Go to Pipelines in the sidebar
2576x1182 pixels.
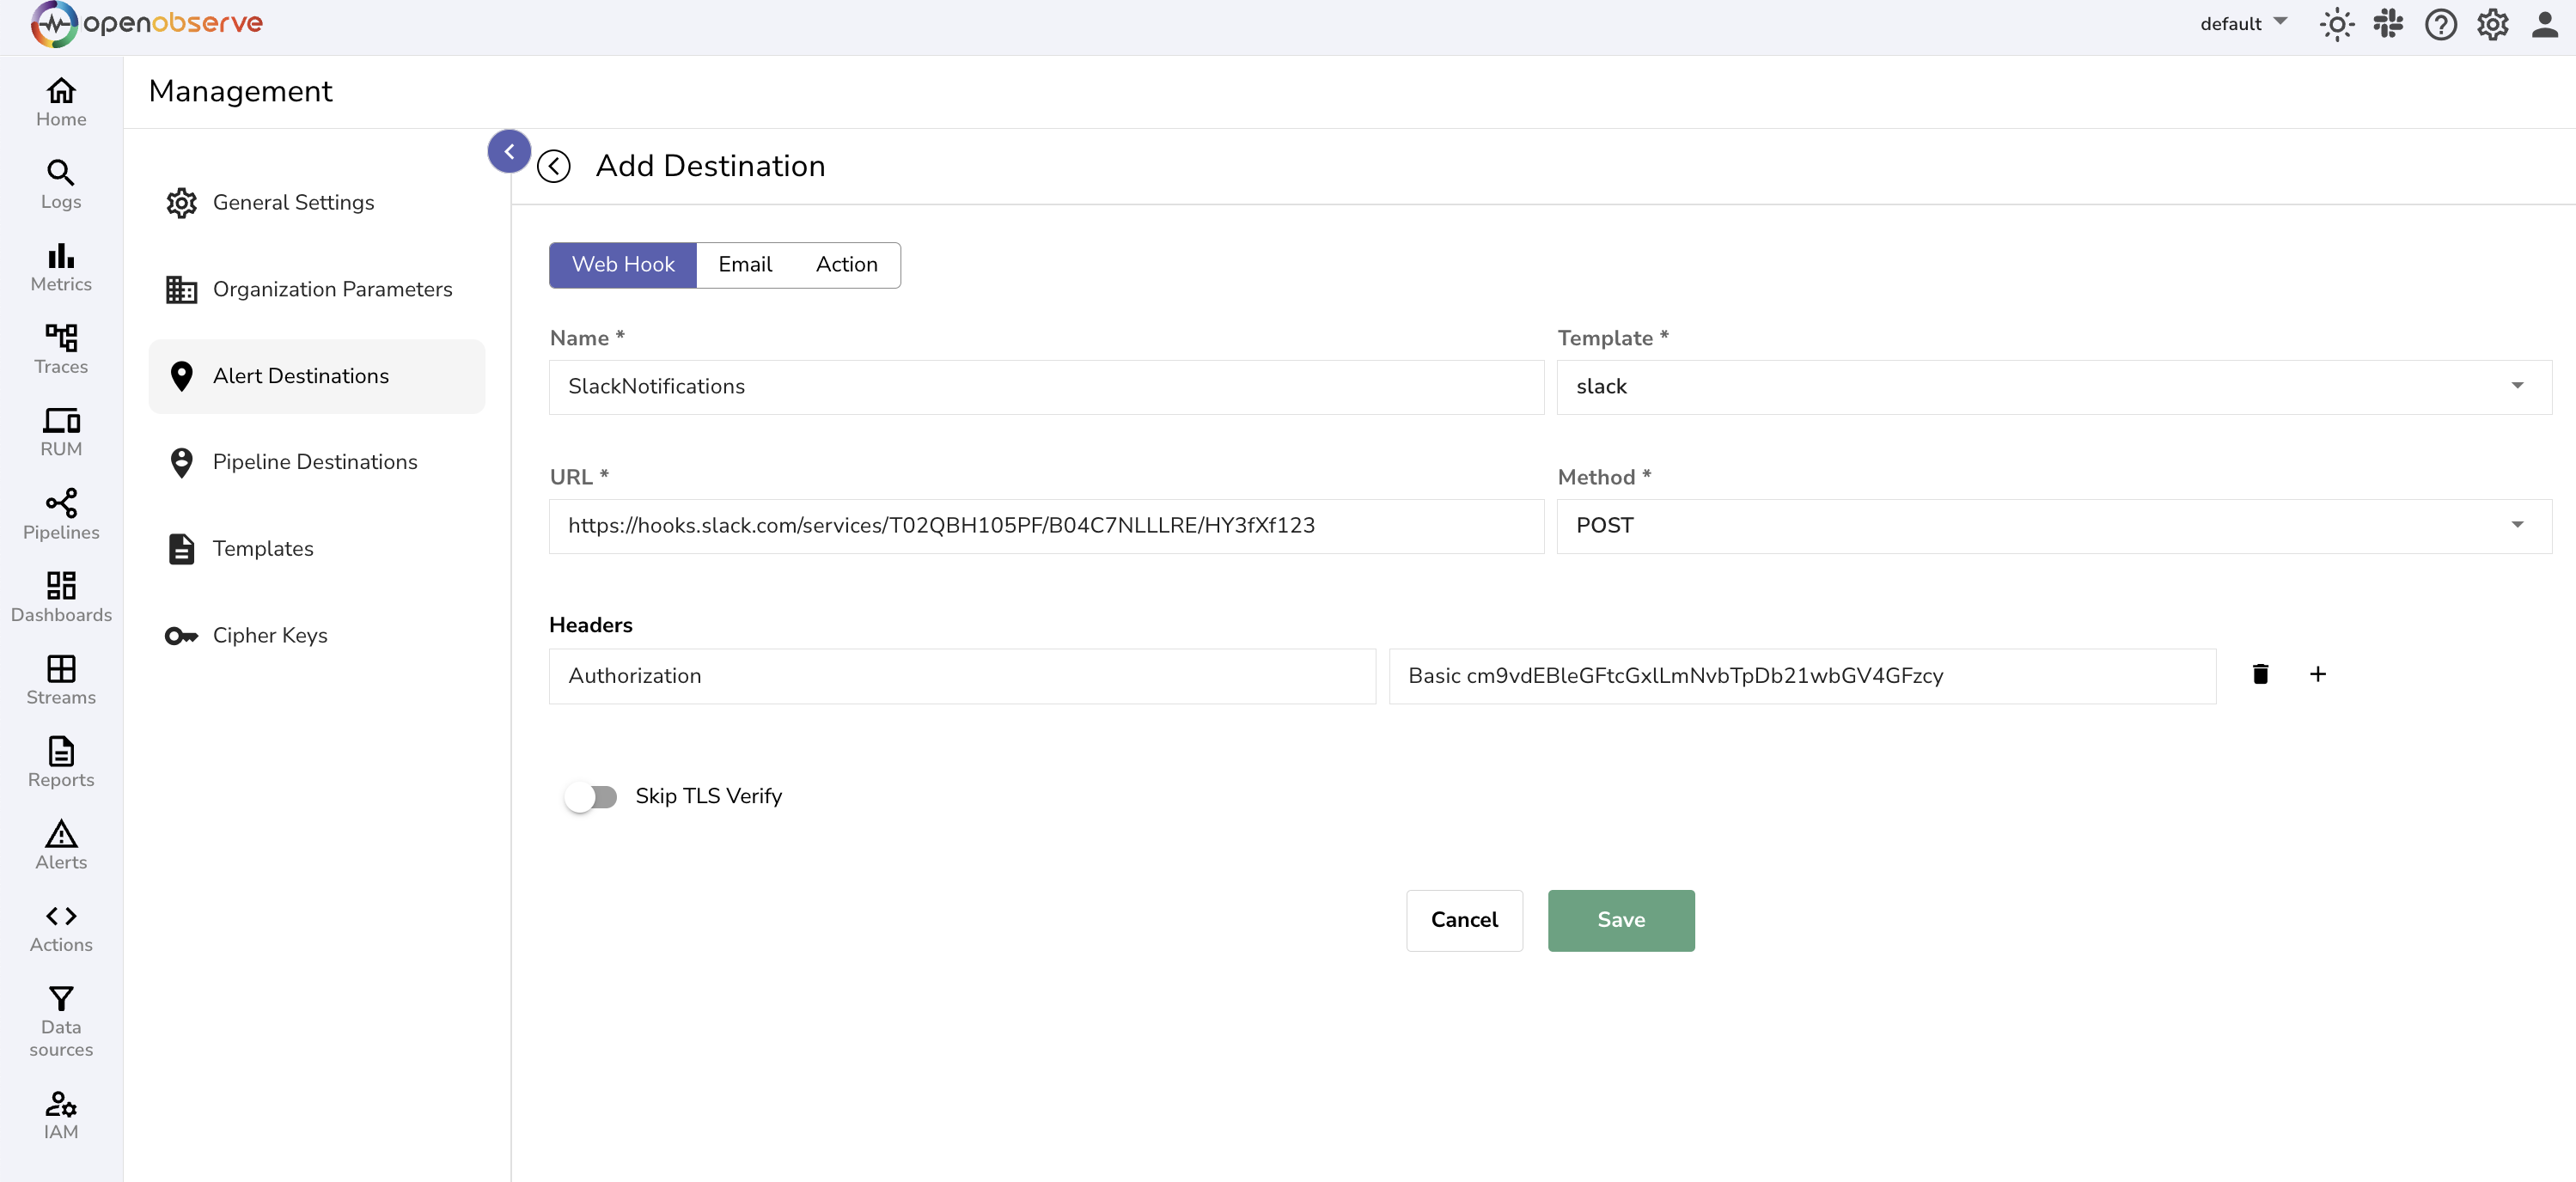[61, 514]
